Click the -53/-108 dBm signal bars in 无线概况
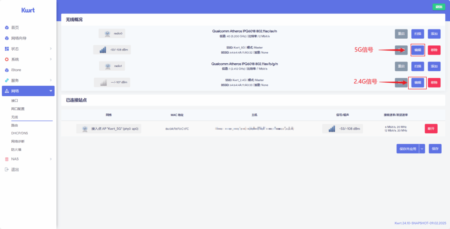 pos(103,50)
